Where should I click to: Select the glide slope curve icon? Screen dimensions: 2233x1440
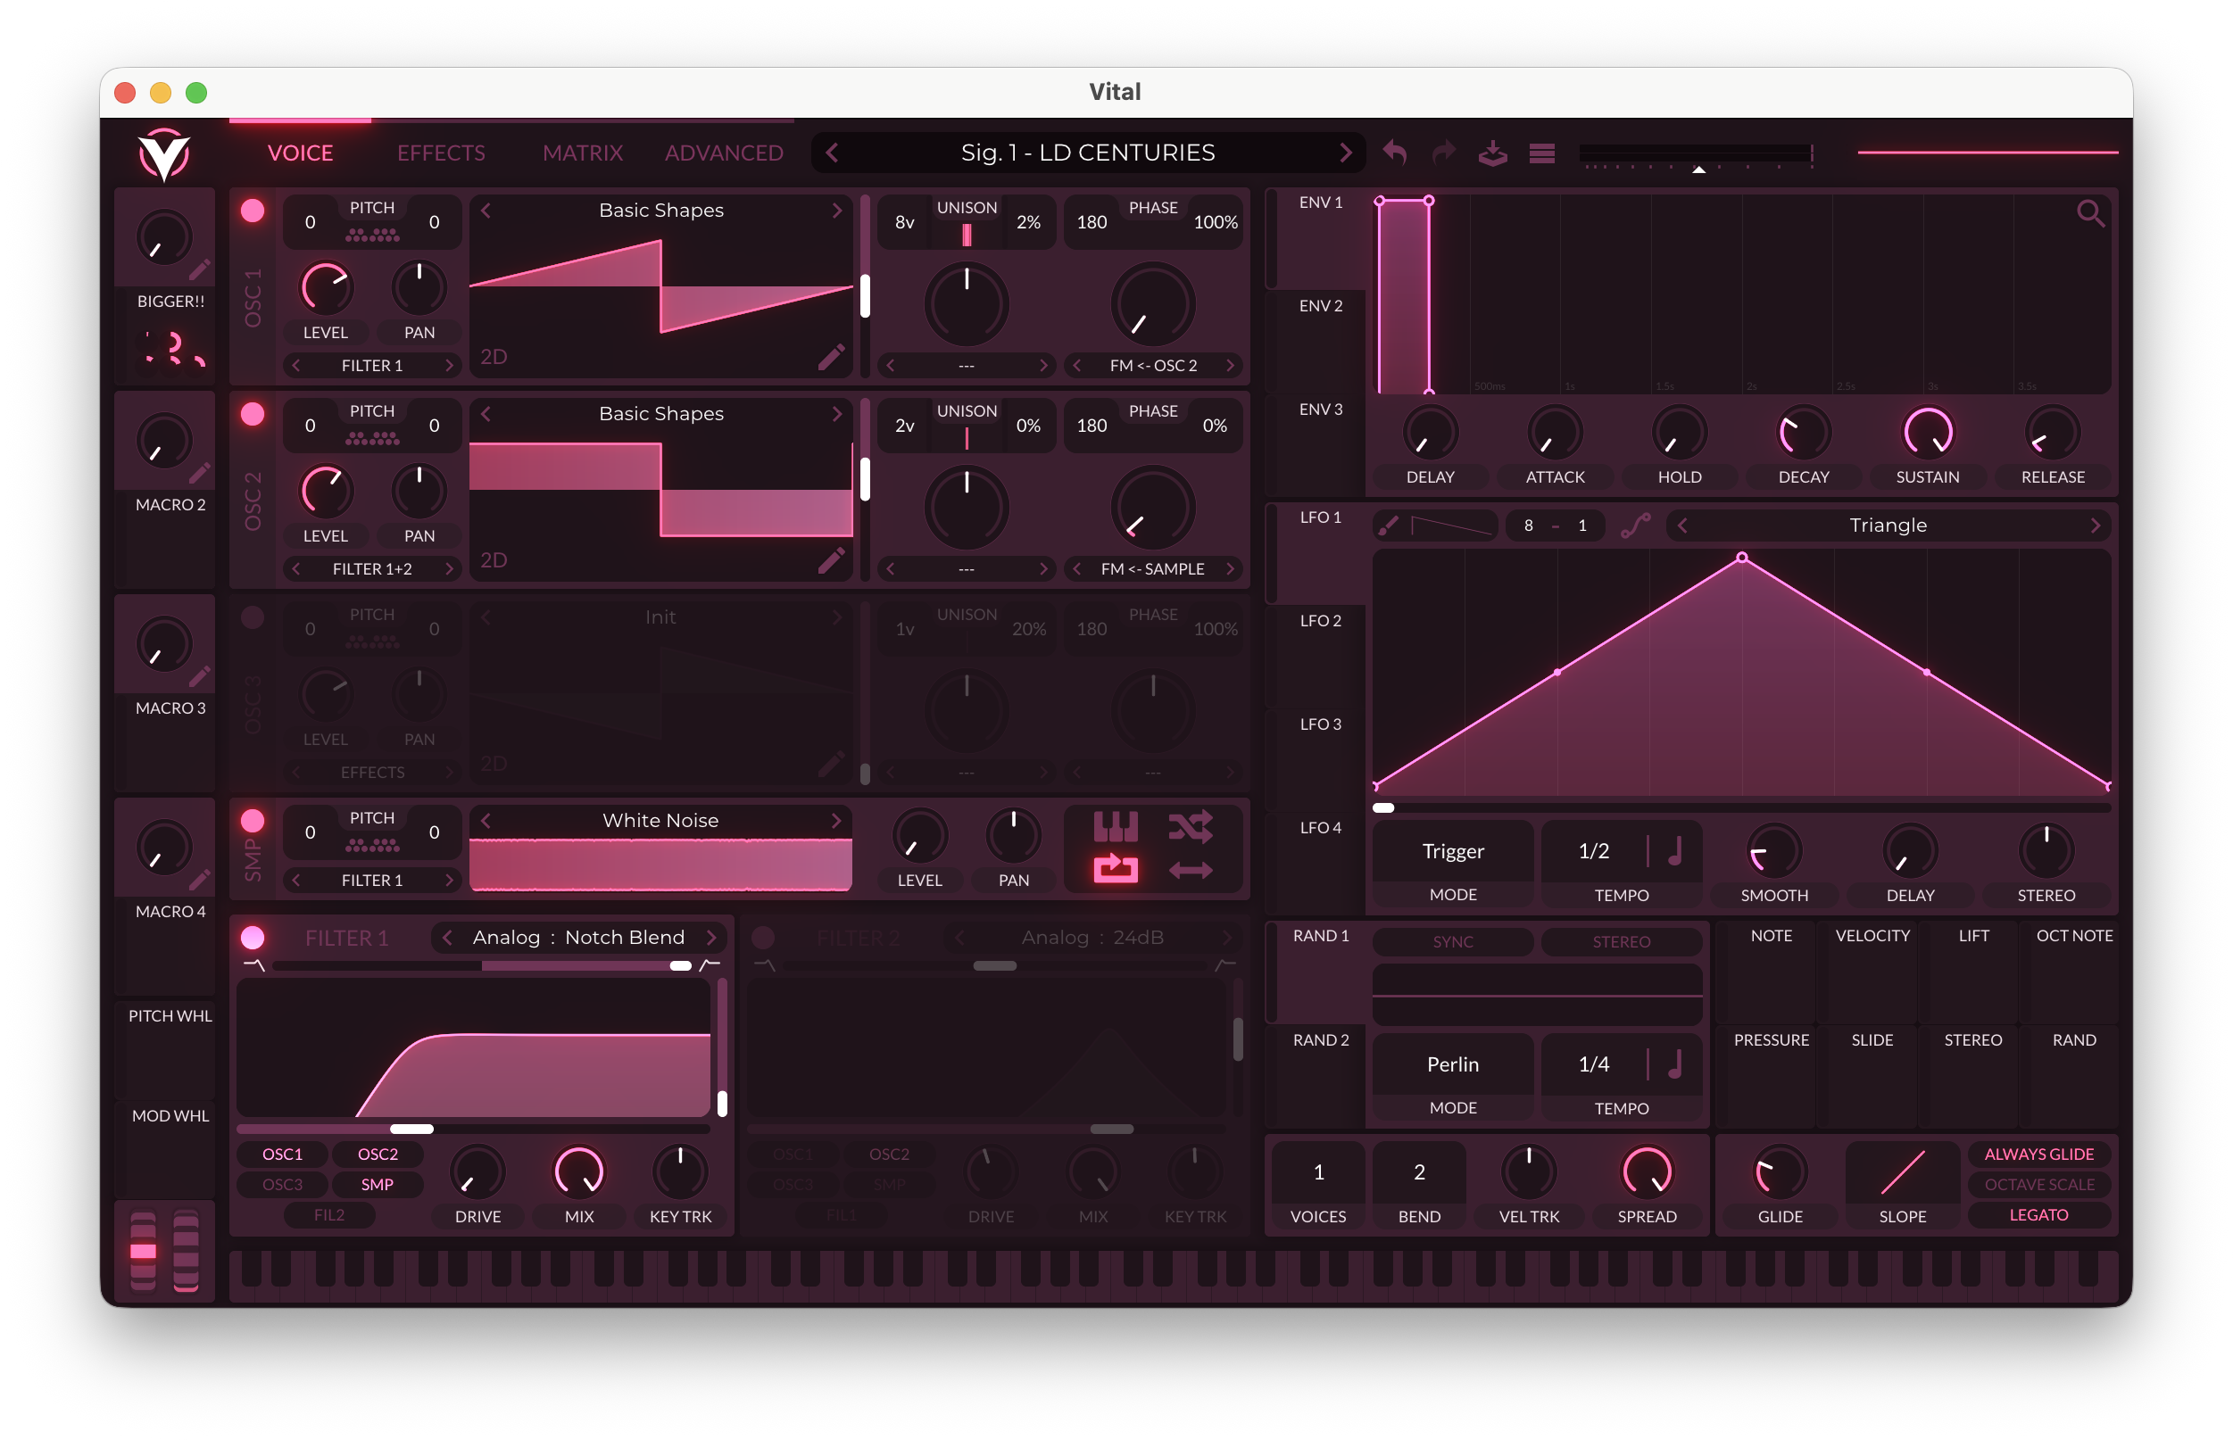click(1902, 1172)
